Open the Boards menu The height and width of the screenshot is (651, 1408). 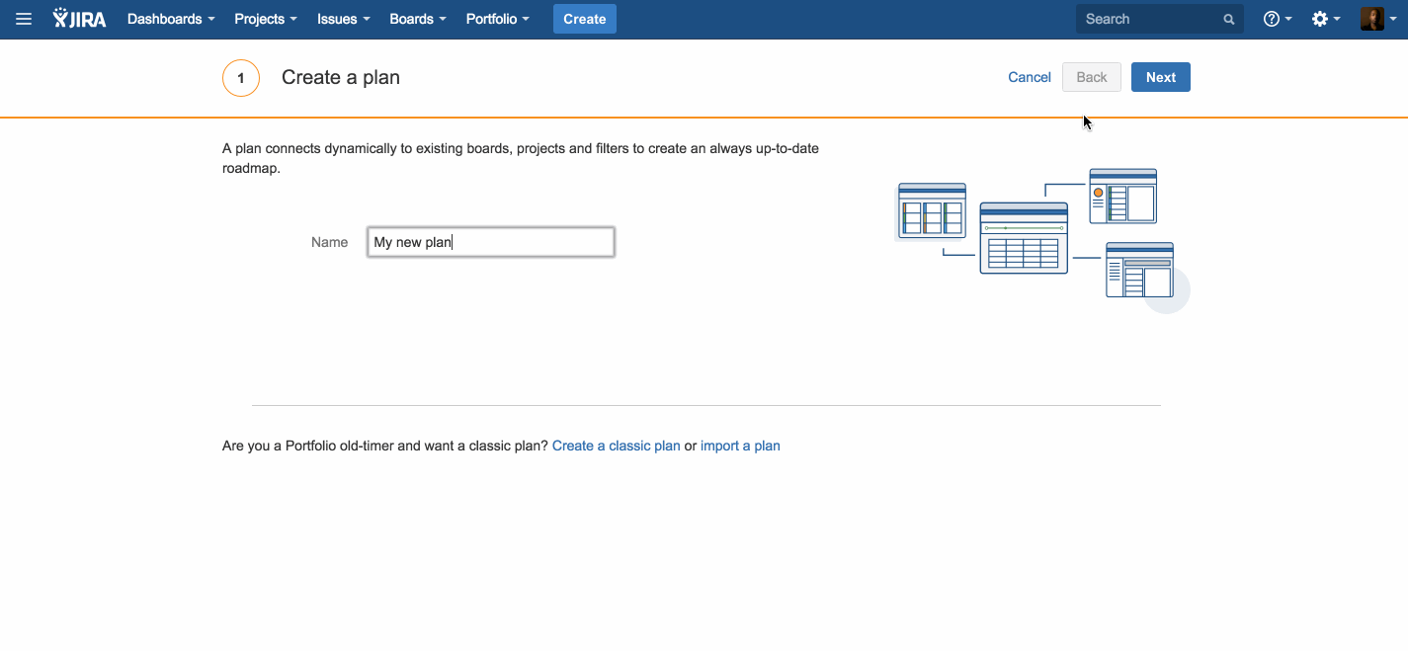tap(417, 19)
